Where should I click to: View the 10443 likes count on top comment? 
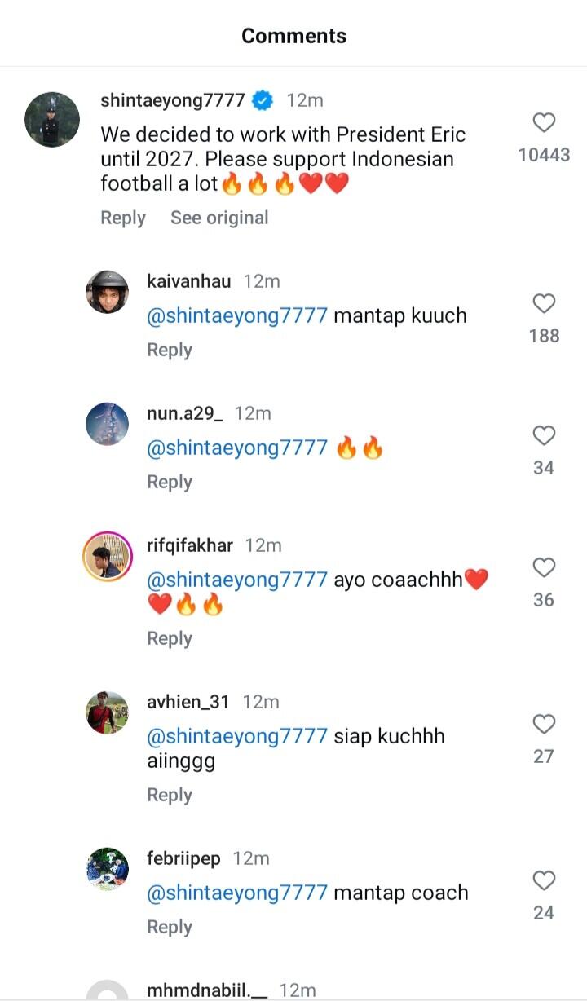[x=544, y=155]
